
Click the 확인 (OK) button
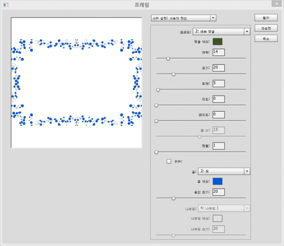pyautogui.click(x=266, y=18)
